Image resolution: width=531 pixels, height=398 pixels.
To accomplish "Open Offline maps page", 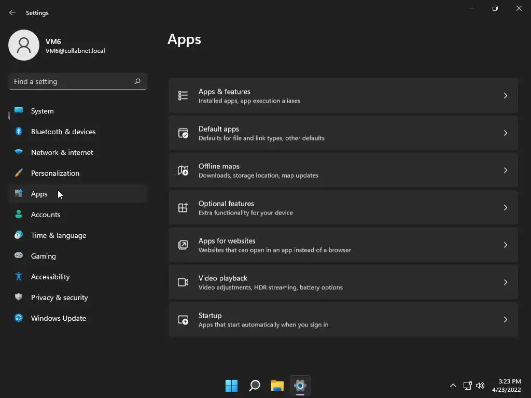I will point(343,170).
